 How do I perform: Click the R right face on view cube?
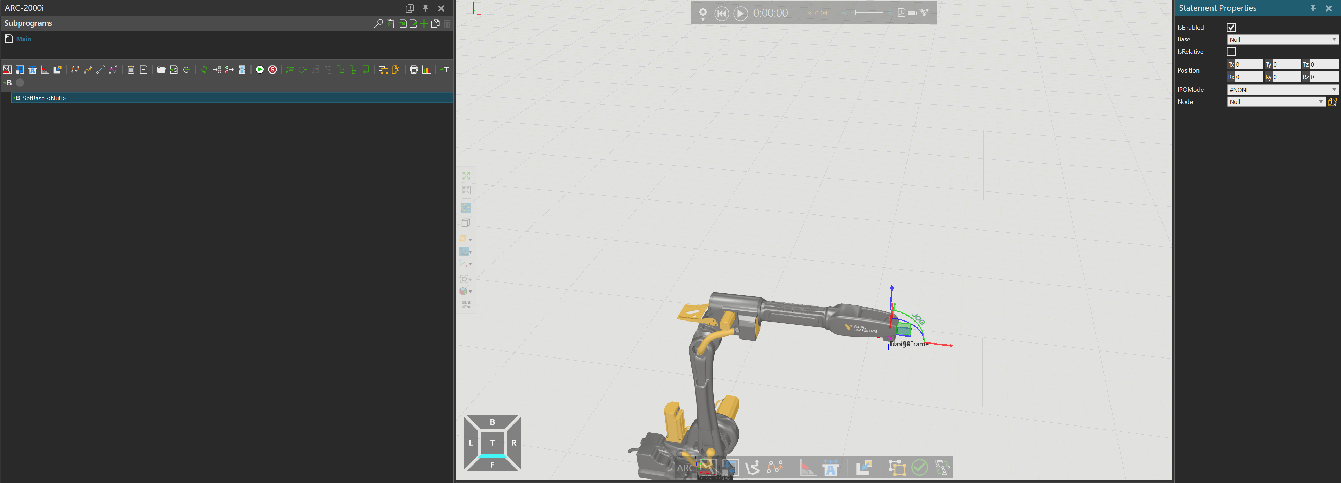click(514, 443)
